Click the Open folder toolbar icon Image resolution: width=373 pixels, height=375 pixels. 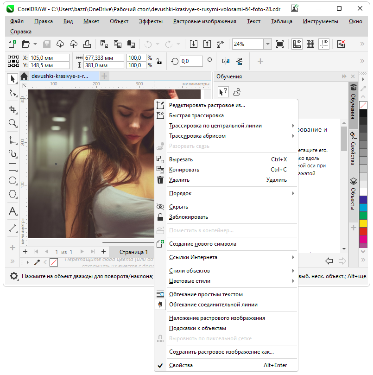[x=25, y=44]
